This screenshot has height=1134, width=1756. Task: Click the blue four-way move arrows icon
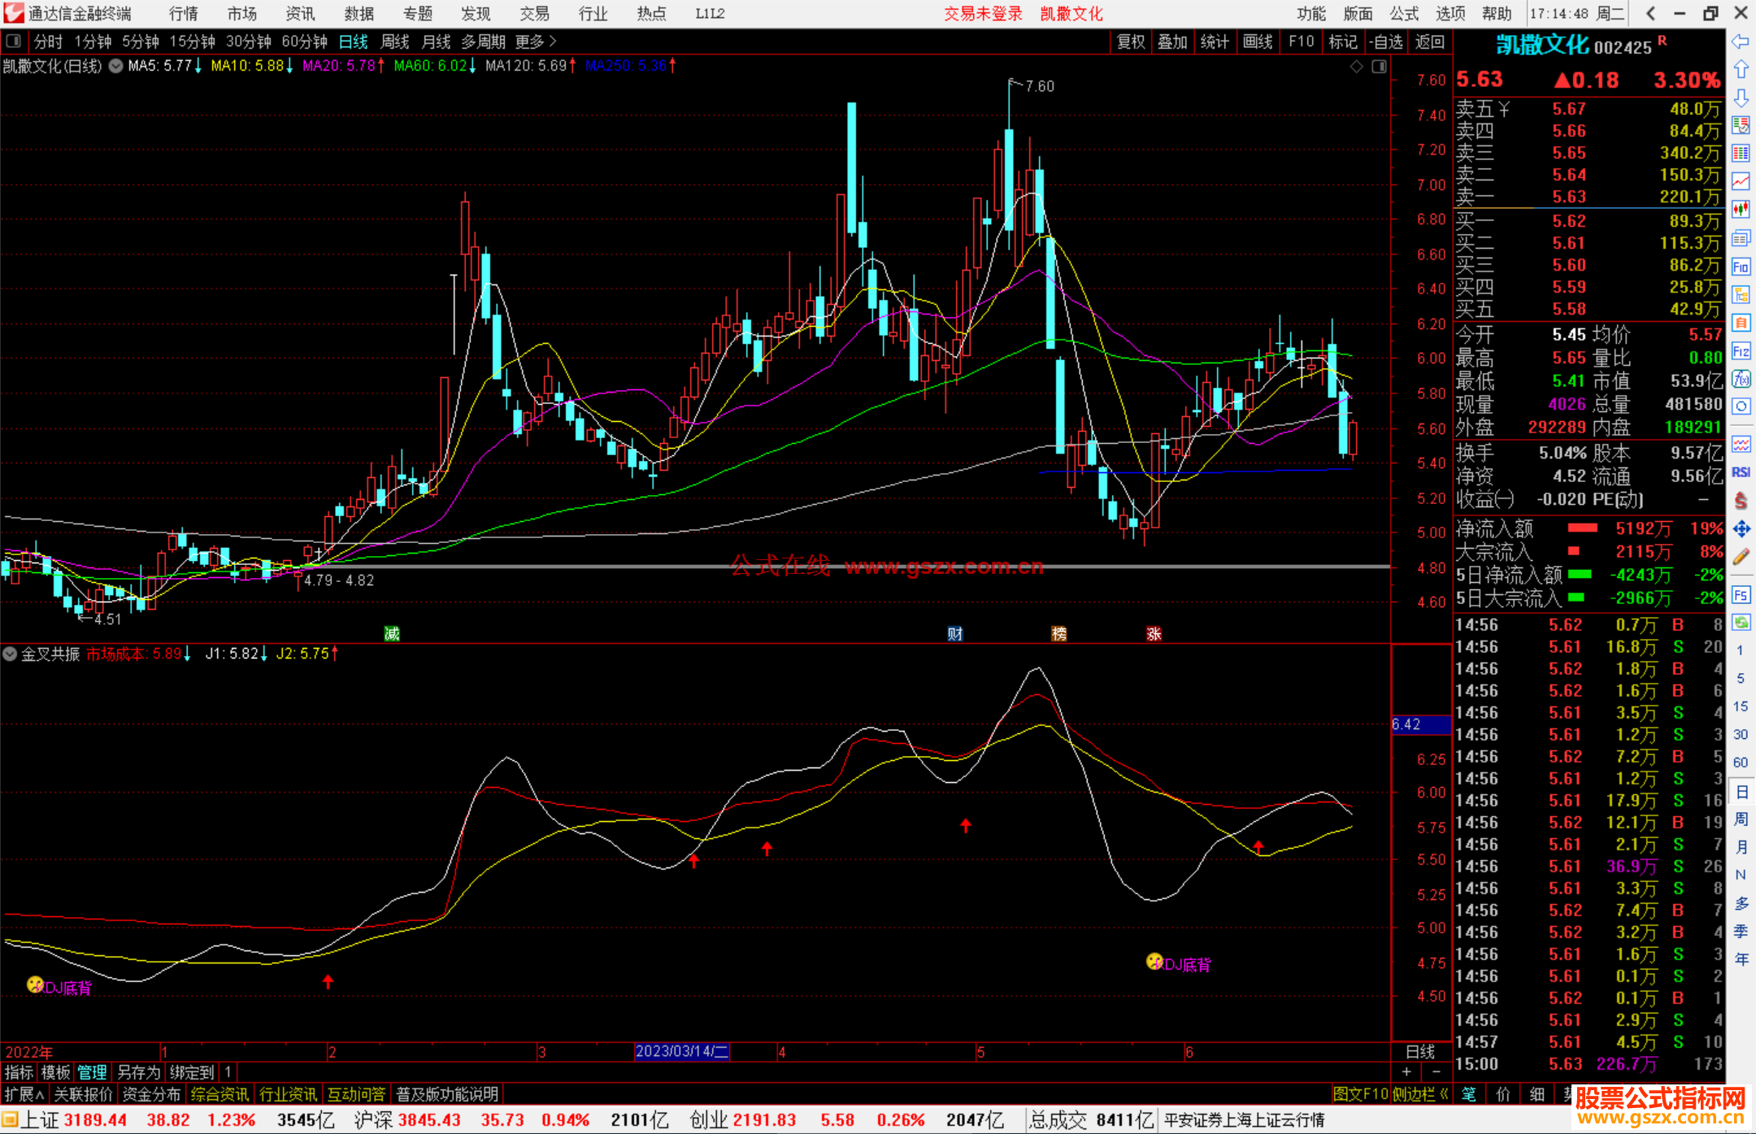[1741, 529]
